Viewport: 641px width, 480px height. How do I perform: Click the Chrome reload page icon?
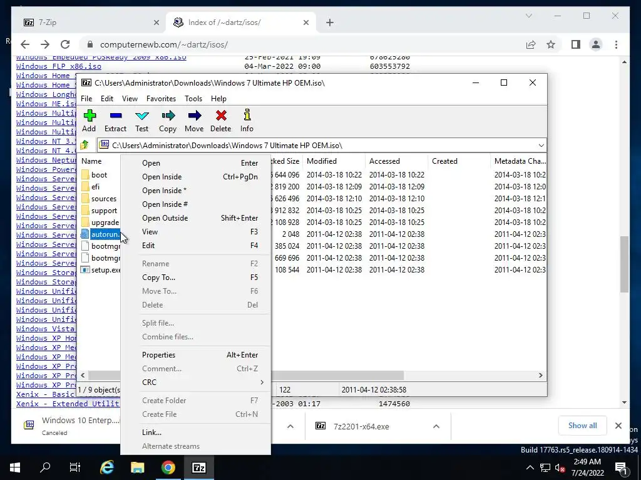[x=65, y=44]
